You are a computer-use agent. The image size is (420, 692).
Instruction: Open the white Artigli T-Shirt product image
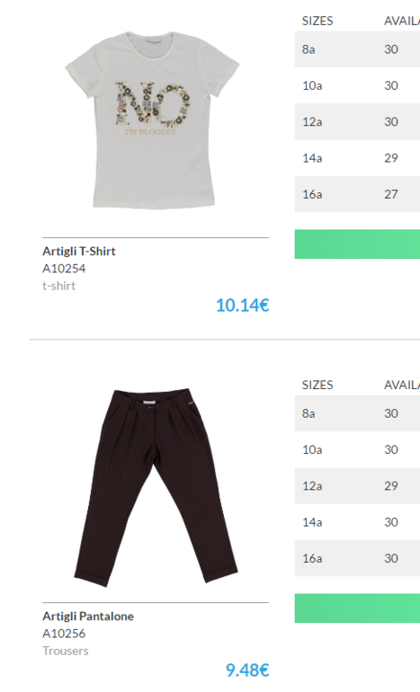point(152,120)
